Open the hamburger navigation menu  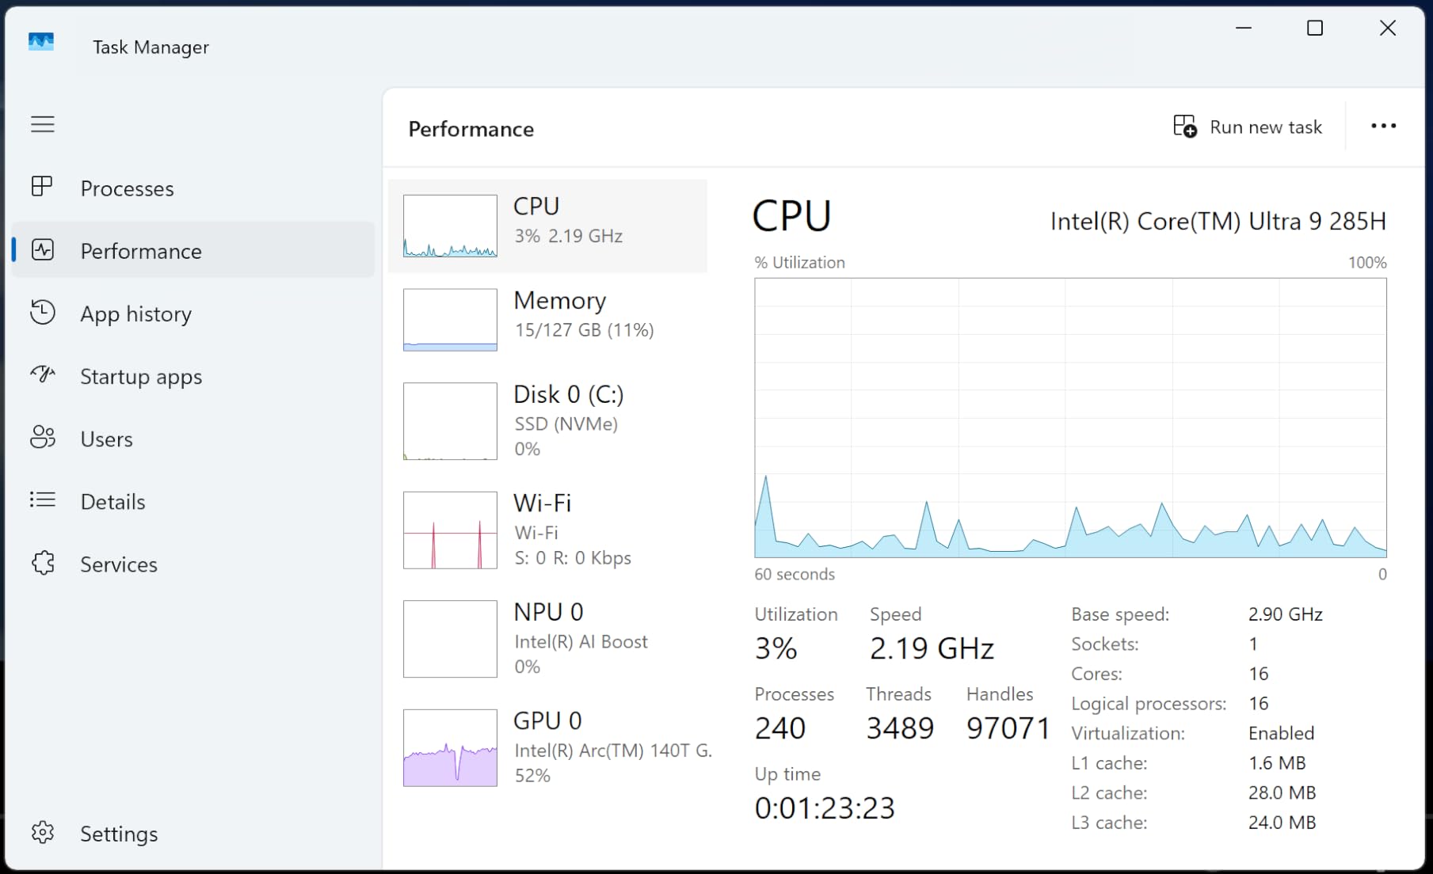[x=43, y=124]
